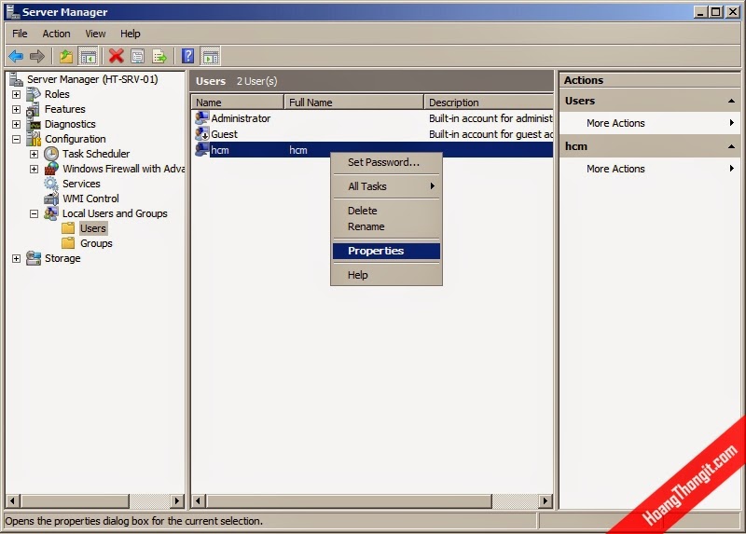The image size is (746, 534).
Task: Click the Services gear icon
Action: (51, 184)
